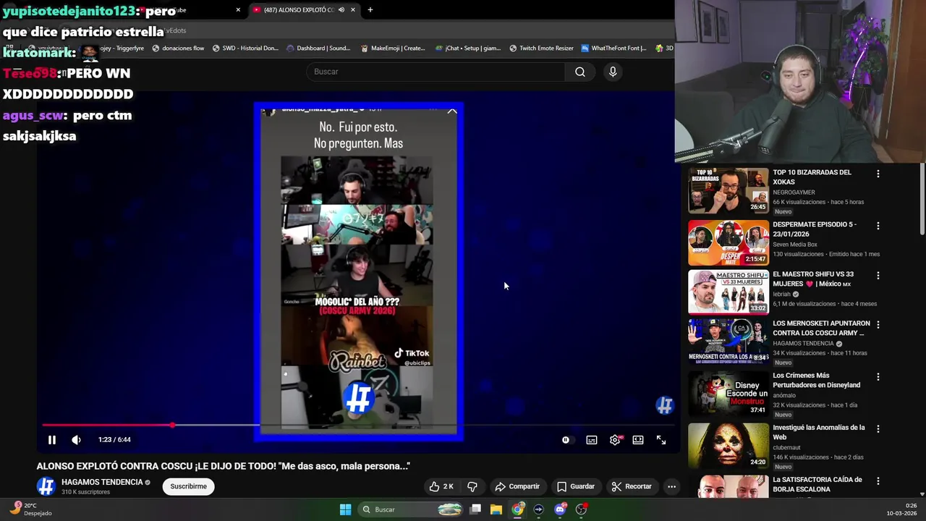Open options for LOS MERNOSKETI APUNTARON video
Viewport: 926px width, 521px height.
(878, 325)
